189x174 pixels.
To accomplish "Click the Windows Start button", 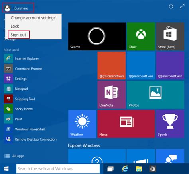I will [6, 169].
